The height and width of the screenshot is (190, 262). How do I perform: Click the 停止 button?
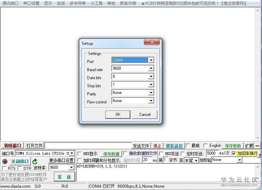click(x=157, y=146)
